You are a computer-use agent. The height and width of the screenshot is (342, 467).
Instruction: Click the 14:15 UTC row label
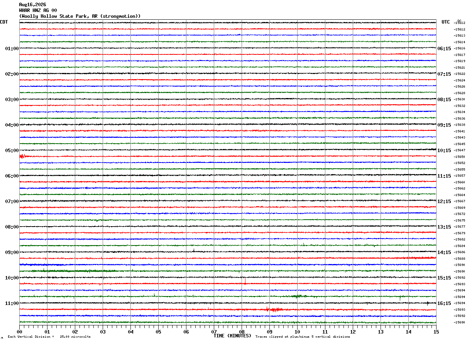(x=444, y=252)
